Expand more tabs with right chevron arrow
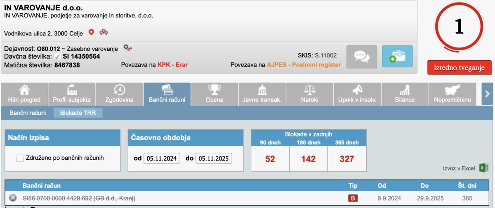Screen dimensions: 495x208 click(x=487, y=94)
